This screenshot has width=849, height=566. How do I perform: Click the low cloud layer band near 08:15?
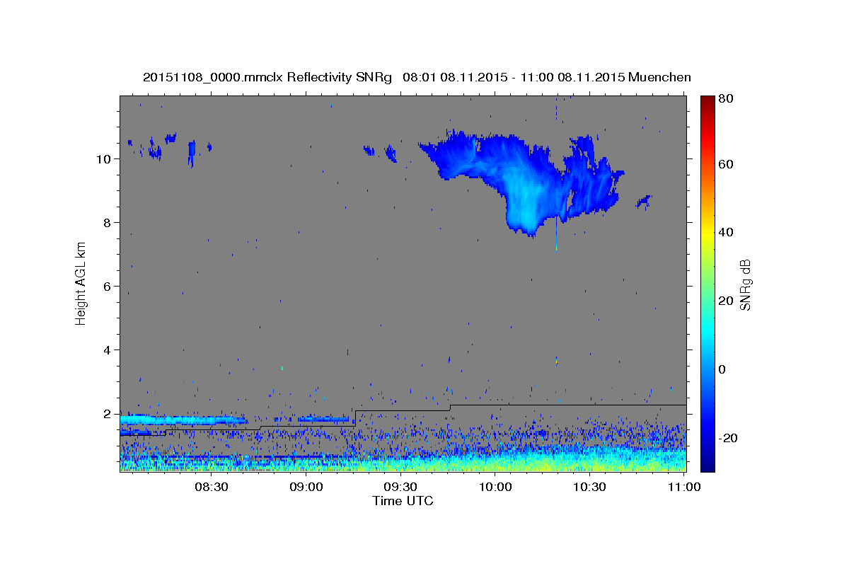(x=183, y=420)
